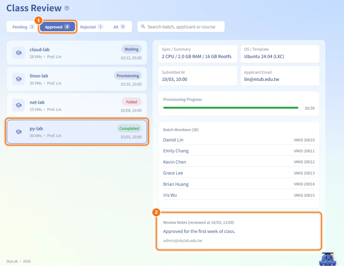This screenshot has width=344, height=266.
Task: Click batch member Daniel Lin
Action: tap(173, 140)
